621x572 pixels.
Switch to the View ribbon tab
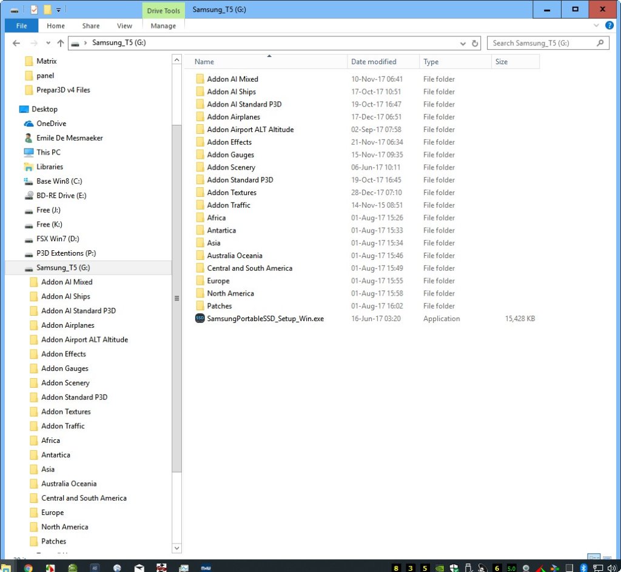124,26
